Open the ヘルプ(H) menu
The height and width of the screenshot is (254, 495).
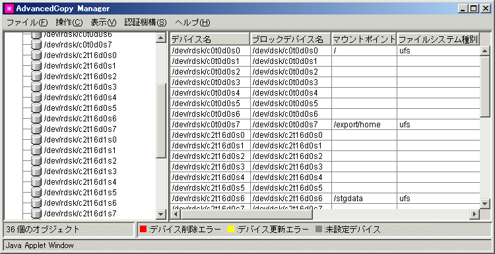(x=192, y=22)
